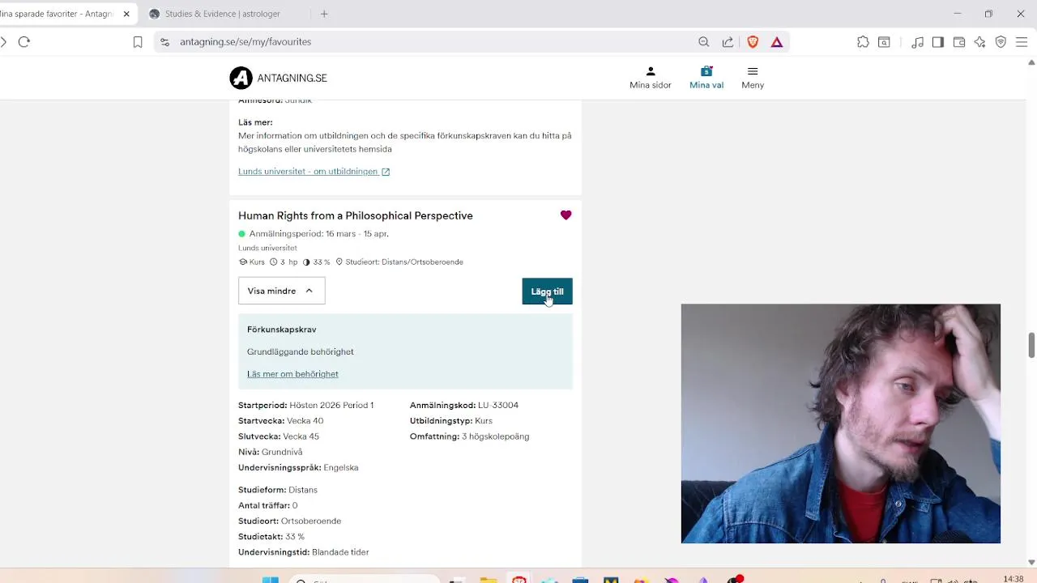Click the Anmälningsperiod: 16 mars - 15 apr. text
This screenshot has width=1037, height=583.
(x=319, y=234)
